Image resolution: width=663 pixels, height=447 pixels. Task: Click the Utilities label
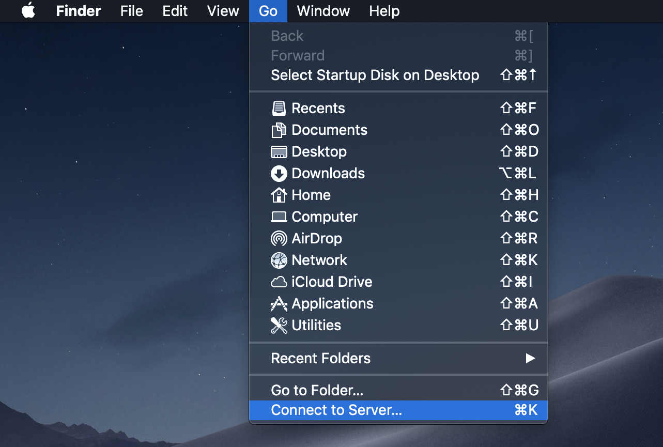316,325
